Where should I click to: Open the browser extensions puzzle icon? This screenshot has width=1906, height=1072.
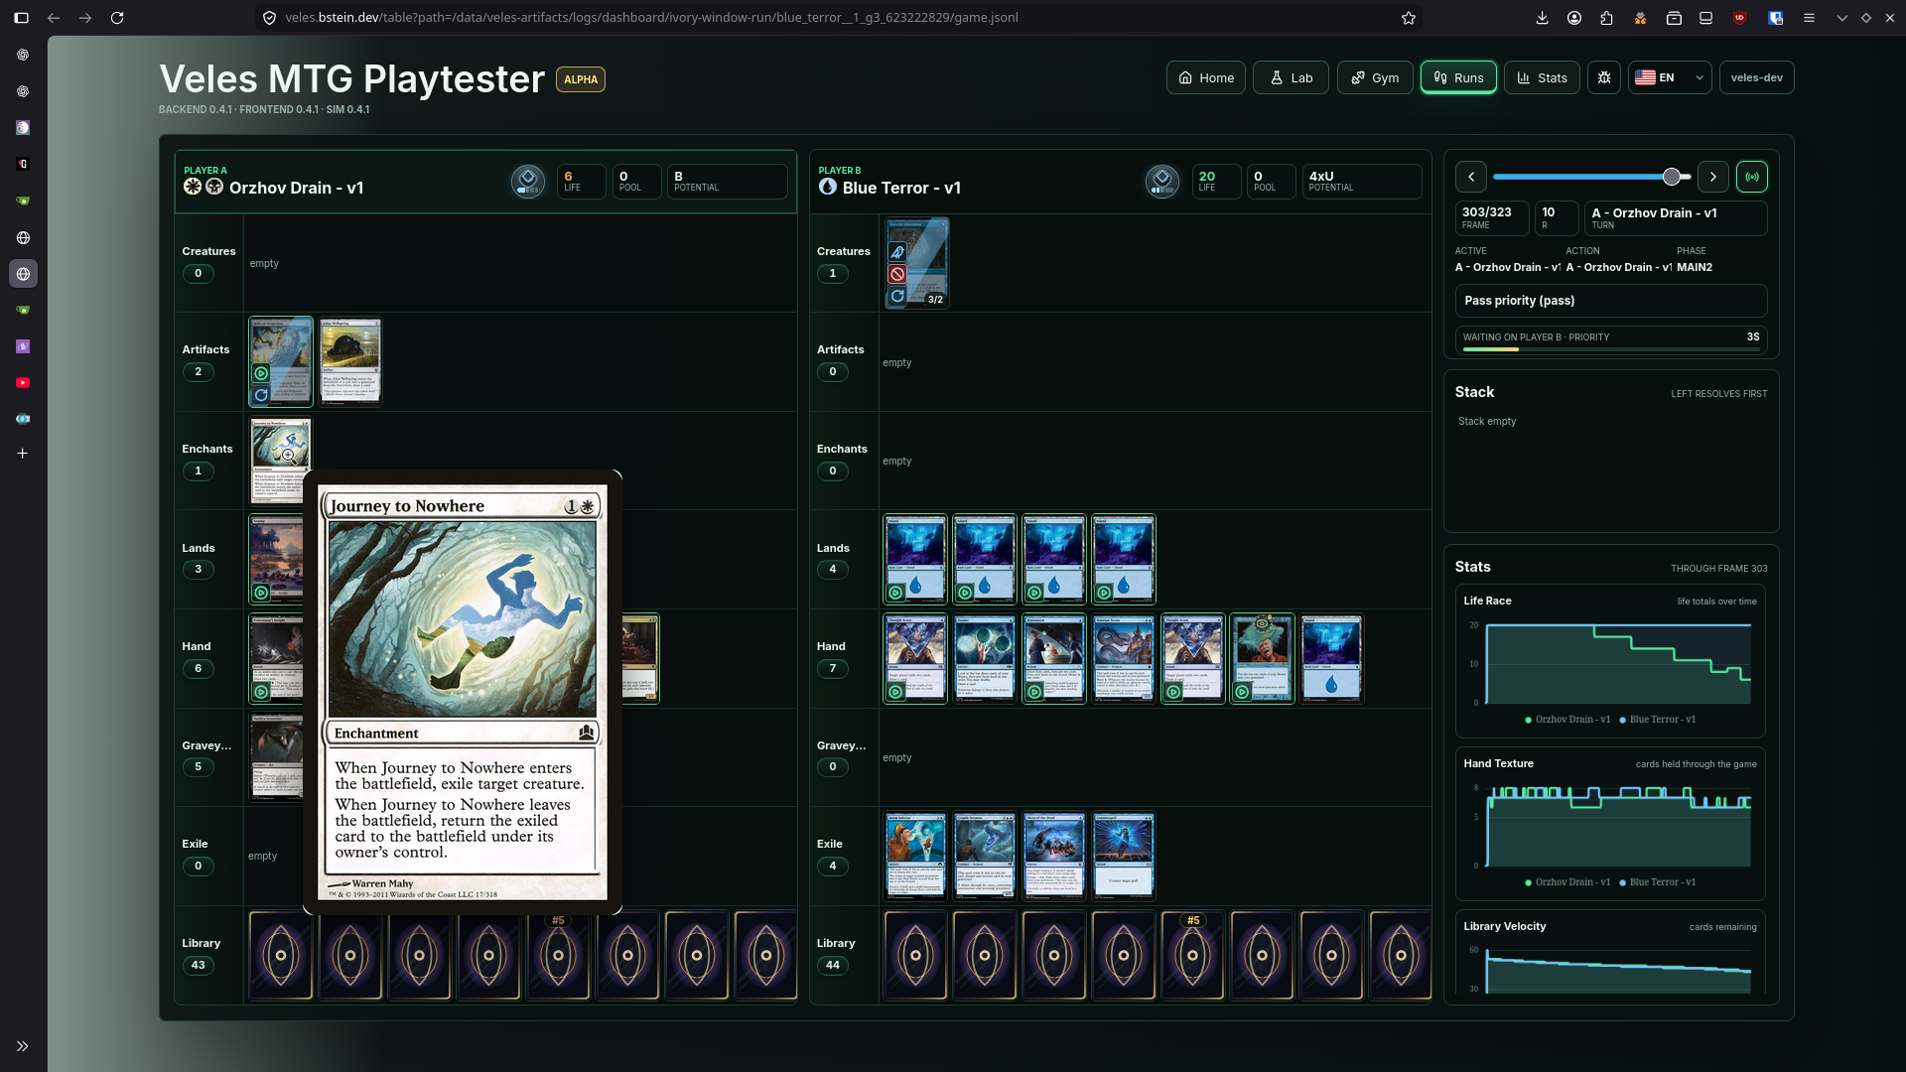(1607, 18)
